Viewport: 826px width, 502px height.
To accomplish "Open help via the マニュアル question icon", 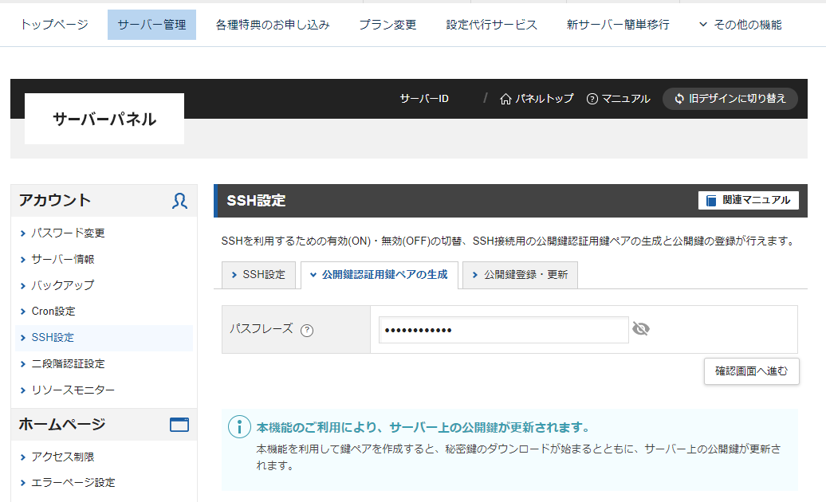I will click(592, 99).
